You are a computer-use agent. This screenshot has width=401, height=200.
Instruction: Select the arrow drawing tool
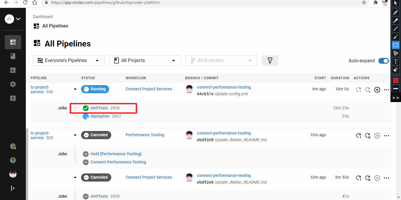pos(395,37)
